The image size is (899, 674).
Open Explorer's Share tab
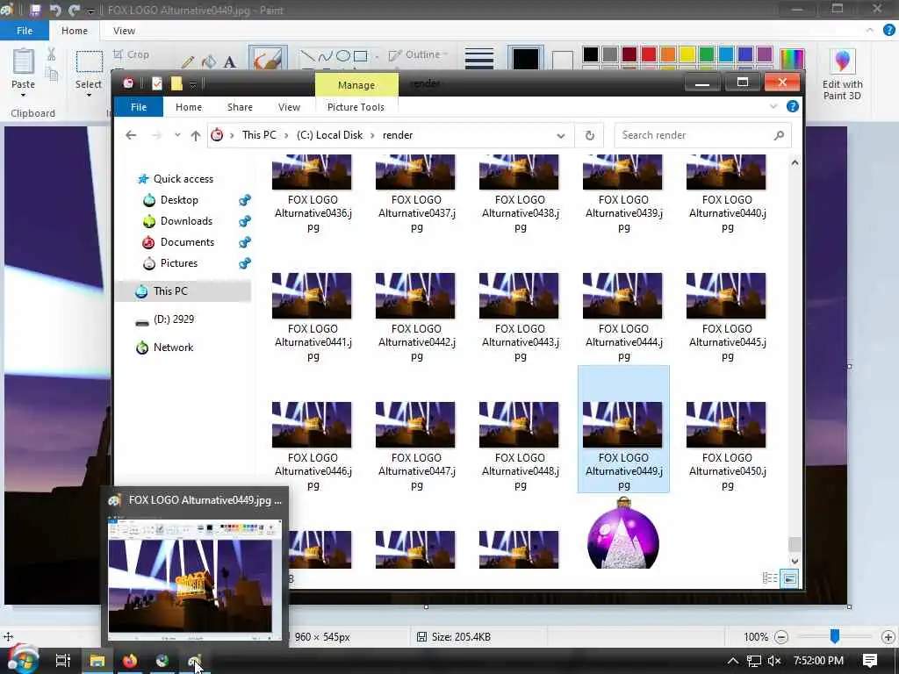click(240, 107)
